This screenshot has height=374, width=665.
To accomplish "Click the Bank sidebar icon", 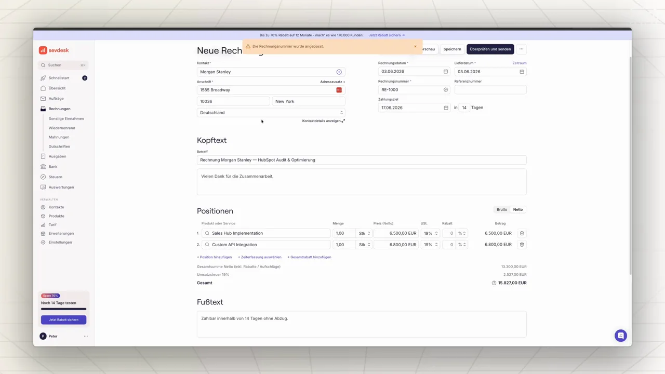I will point(43,167).
